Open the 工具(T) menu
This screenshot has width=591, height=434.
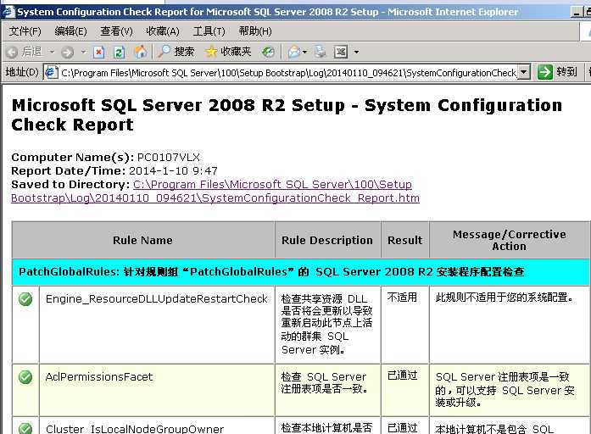click(209, 31)
